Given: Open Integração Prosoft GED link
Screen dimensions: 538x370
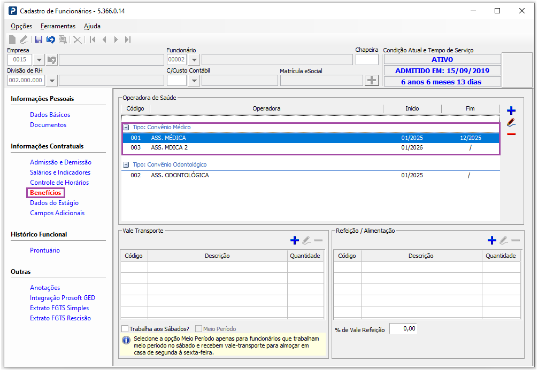Looking at the screenshot, I should click(63, 298).
